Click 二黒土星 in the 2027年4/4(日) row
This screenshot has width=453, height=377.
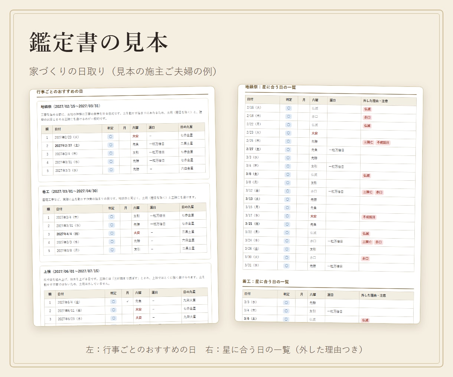[188, 232]
